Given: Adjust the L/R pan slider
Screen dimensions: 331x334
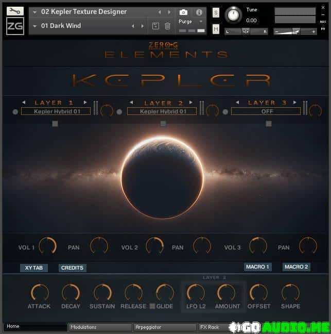Looking at the screenshot, I should pos(246,32).
